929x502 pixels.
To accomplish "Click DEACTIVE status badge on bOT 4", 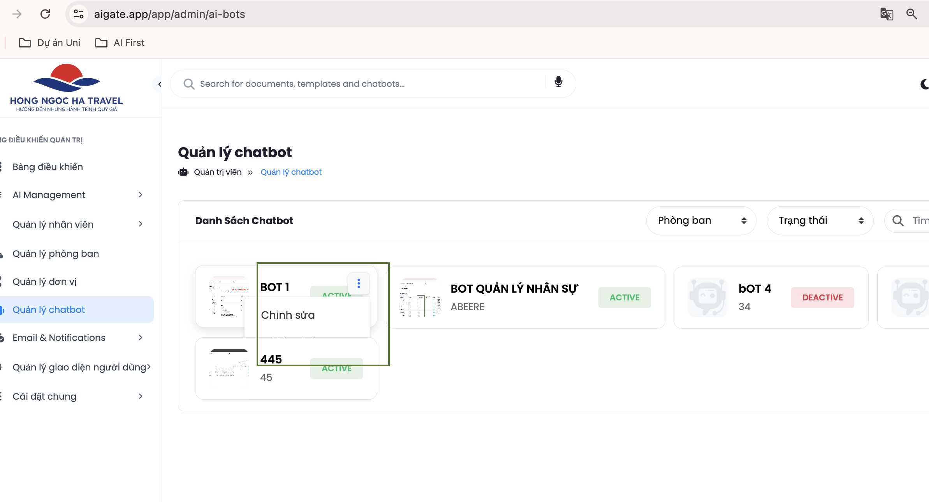I will click(x=822, y=297).
